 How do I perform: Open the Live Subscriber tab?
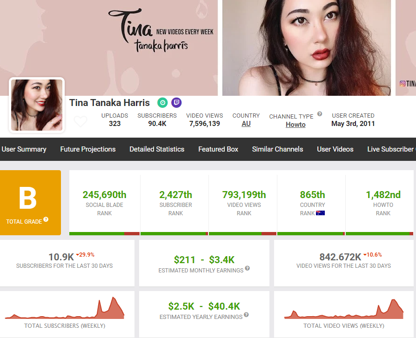(391, 149)
